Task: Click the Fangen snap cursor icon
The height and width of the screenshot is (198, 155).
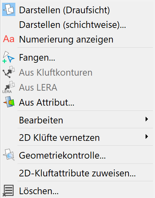Action: pyautogui.click(x=9, y=57)
